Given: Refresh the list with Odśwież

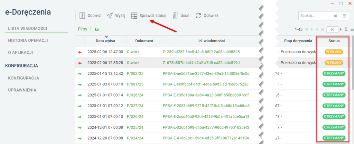Looking at the screenshot, I should (207, 16).
